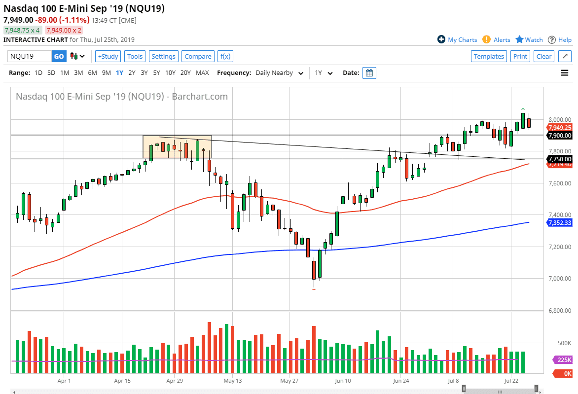Open the +Study menu

(x=108, y=56)
